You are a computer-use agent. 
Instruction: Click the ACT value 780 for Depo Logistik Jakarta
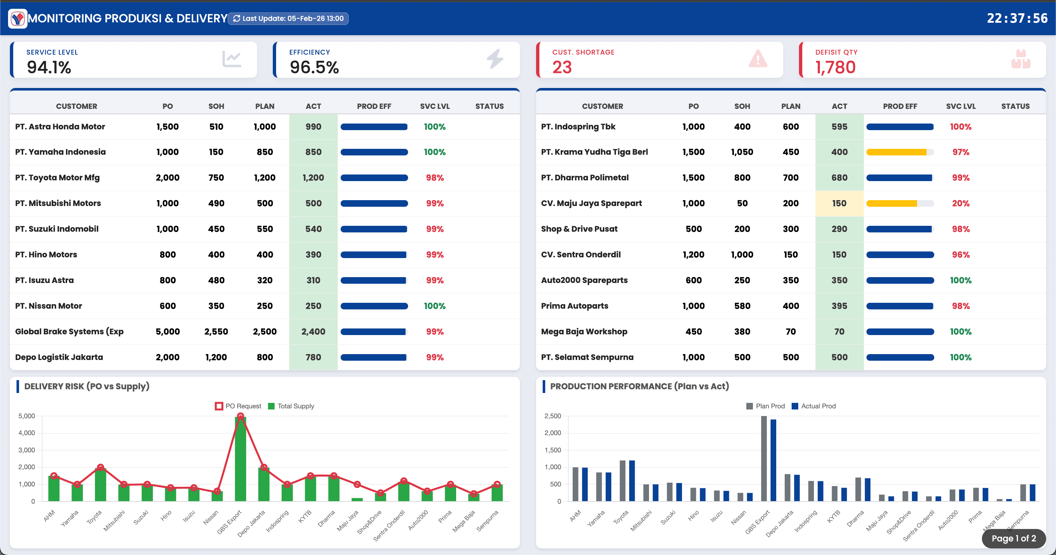[313, 357]
